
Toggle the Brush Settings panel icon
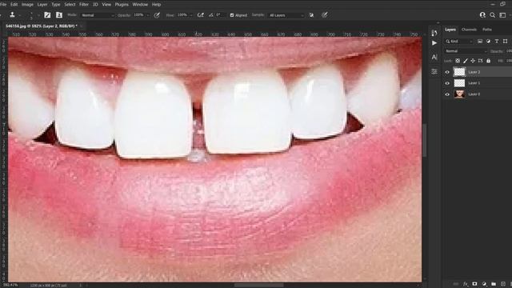coord(47,15)
